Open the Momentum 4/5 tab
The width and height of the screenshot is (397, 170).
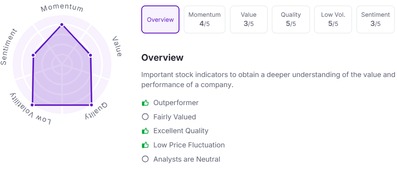coord(204,20)
